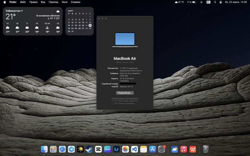Viewport: 250px width, 156px height.
Task: Click the processor value Intel Core i3
Action: pyautogui.click(x=131, y=69)
